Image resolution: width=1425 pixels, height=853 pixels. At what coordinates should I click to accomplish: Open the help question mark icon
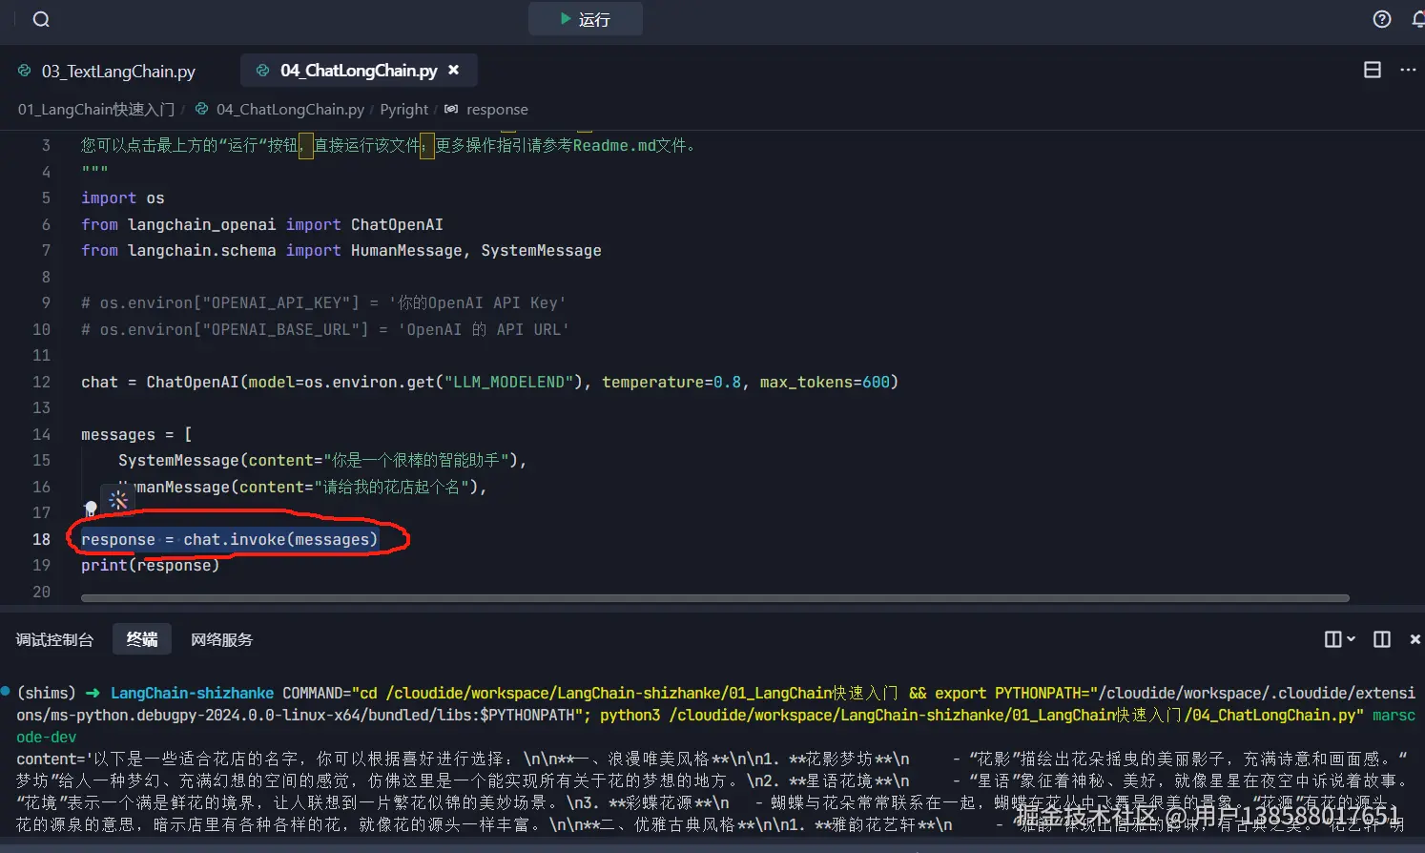pyautogui.click(x=1382, y=19)
